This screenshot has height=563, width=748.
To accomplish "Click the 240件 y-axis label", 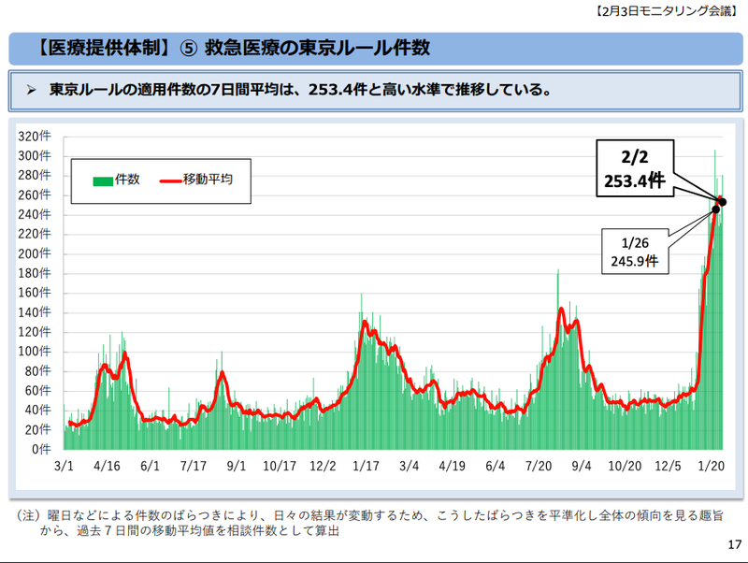I will coord(35,215).
